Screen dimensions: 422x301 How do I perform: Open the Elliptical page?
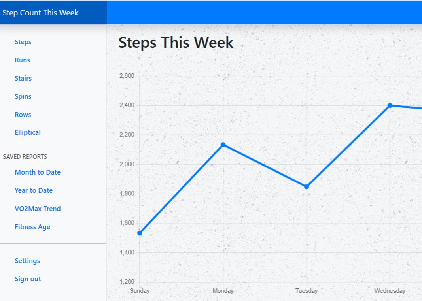click(x=28, y=132)
